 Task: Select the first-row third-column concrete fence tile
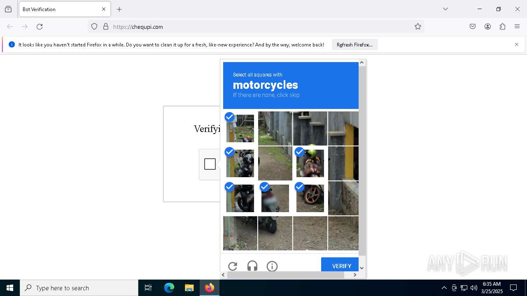click(x=310, y=128)
